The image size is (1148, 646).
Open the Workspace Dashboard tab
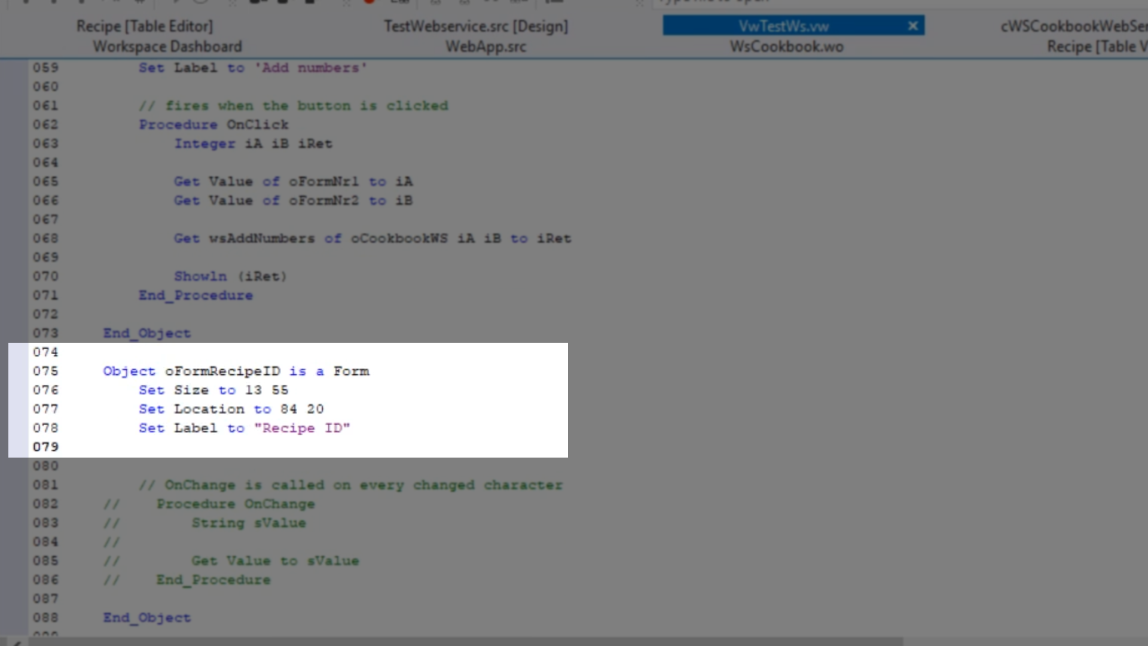[x=167, y=47]
